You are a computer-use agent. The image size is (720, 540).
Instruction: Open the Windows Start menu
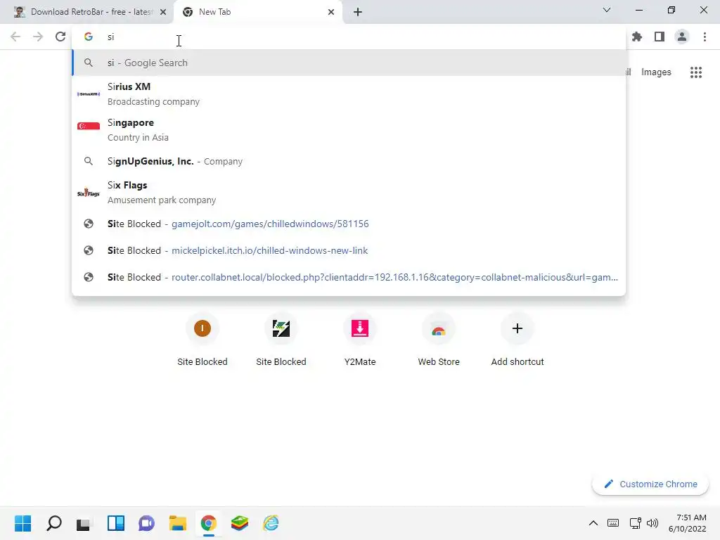[x=23, y=523]
